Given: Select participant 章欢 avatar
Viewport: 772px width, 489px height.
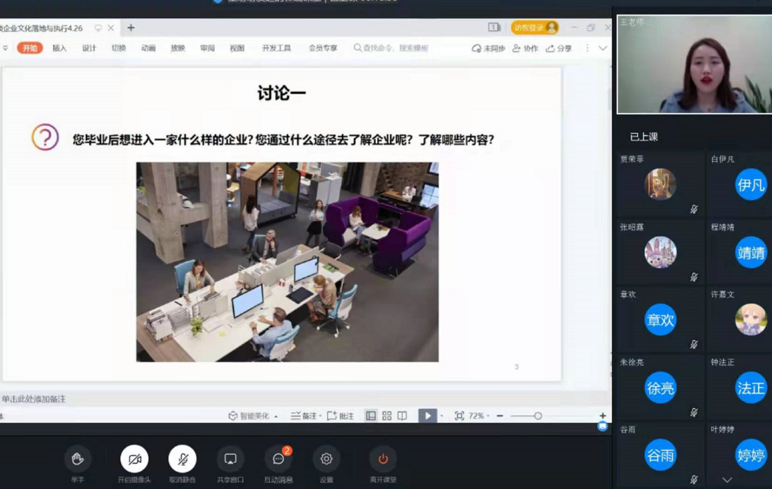Looking at the screenshot, I should (660, 320).
